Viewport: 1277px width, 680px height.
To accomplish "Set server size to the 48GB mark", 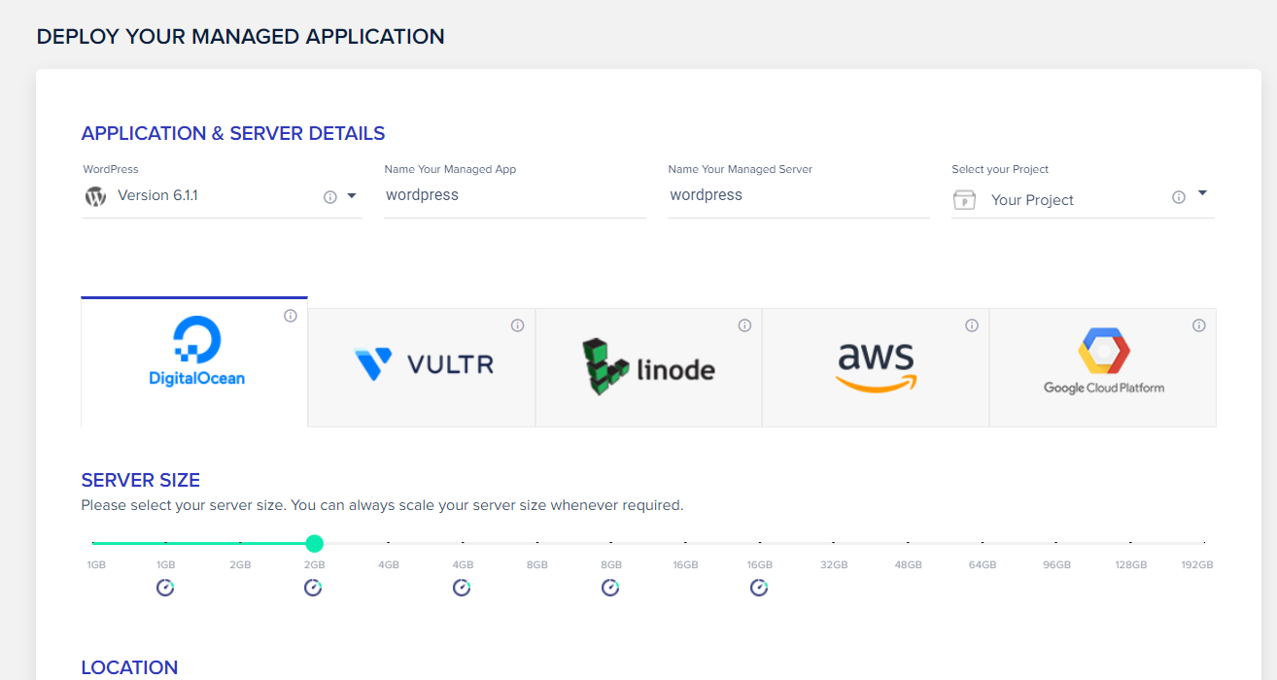I will click(x=909, y=564).
